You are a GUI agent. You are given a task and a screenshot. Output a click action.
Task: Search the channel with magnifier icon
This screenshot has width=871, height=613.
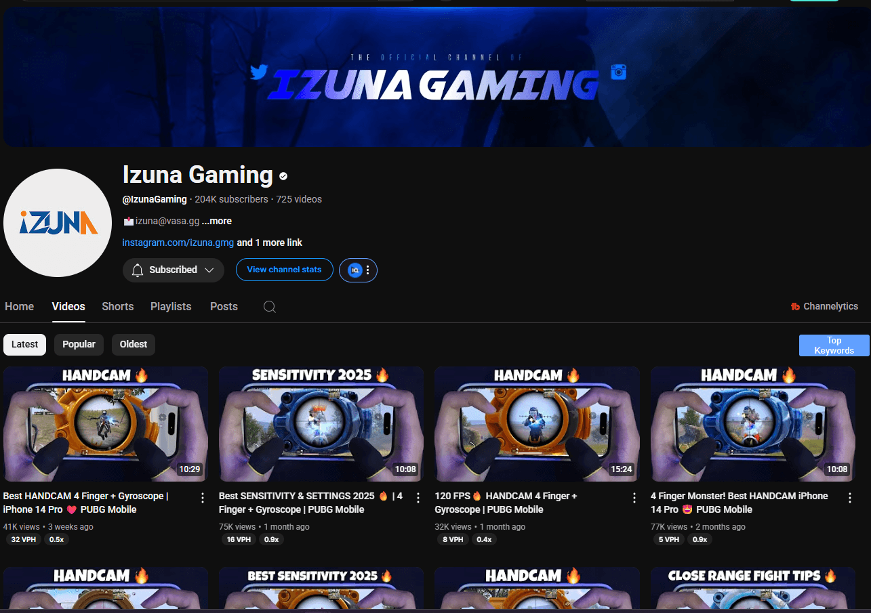click(x=269, y=307)
